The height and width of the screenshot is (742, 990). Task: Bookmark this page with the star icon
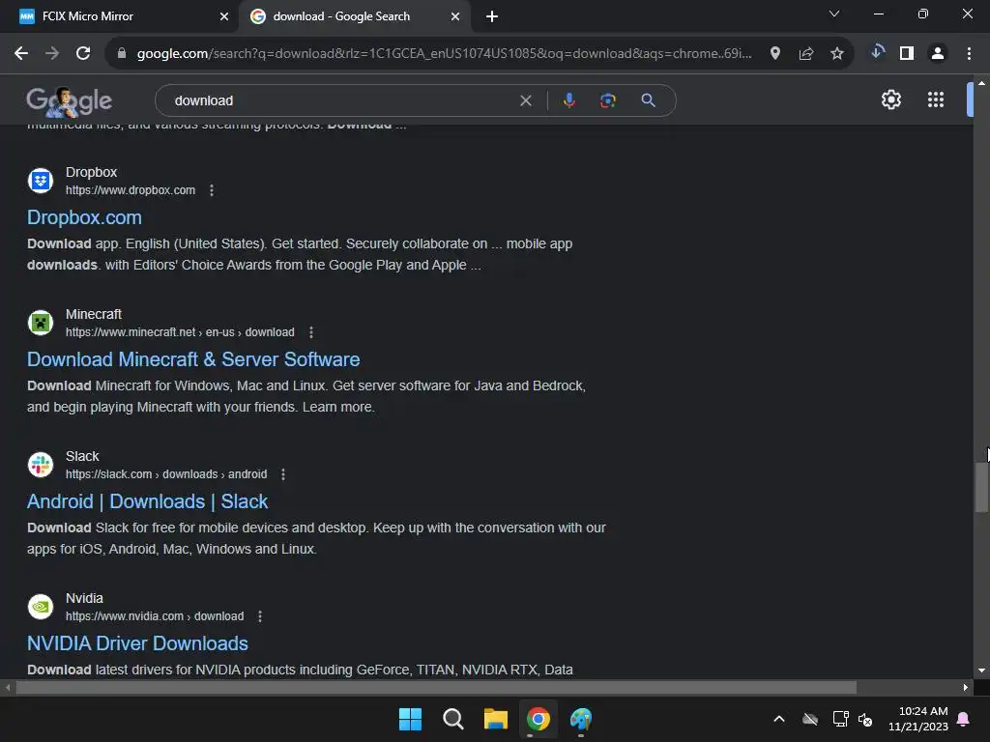(x=836, y=54)
